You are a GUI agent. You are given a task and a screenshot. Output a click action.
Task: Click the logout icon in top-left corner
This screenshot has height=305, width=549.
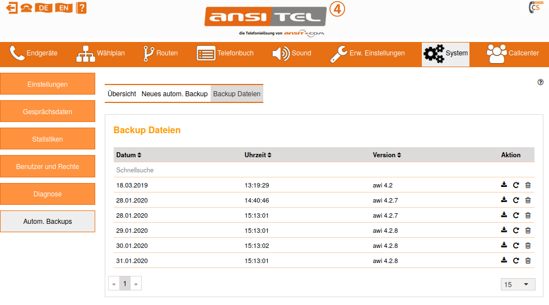(11, 8)
